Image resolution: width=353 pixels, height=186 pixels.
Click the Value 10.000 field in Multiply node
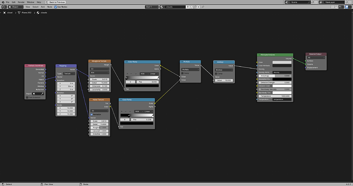click(224, 80)
